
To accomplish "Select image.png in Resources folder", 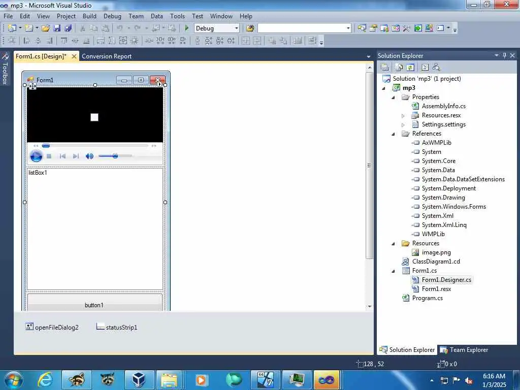I will [x=436, y=252].
